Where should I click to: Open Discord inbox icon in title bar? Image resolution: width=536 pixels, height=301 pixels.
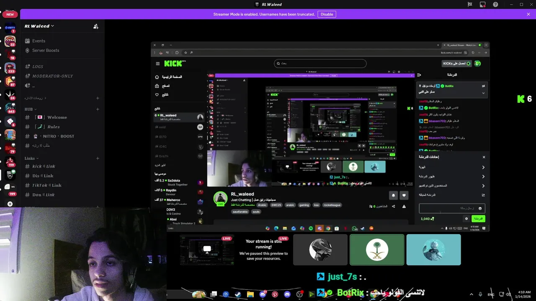tap(483, 5)
